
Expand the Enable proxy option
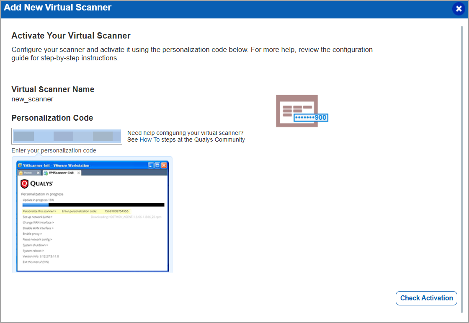(32, 234)
